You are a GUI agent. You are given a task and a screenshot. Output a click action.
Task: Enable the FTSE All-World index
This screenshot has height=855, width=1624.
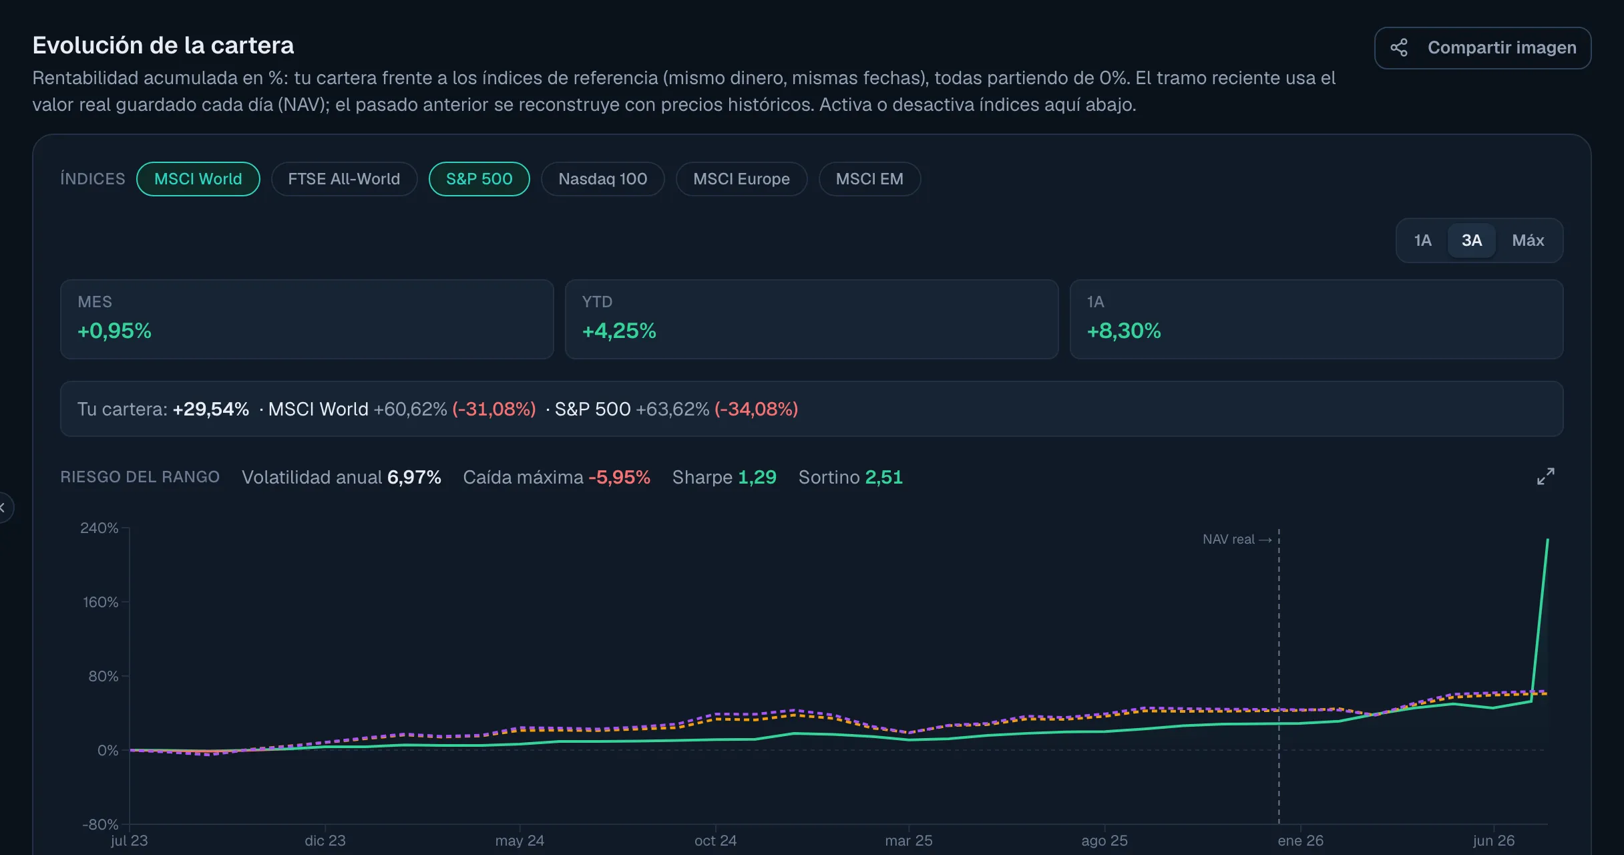click(x=344, y=179)
